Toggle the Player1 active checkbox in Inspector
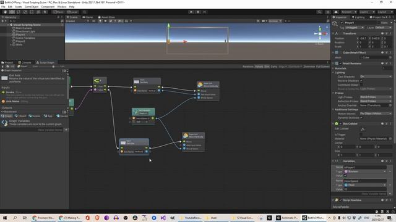396x222 pixels. [x=342, y=23]
